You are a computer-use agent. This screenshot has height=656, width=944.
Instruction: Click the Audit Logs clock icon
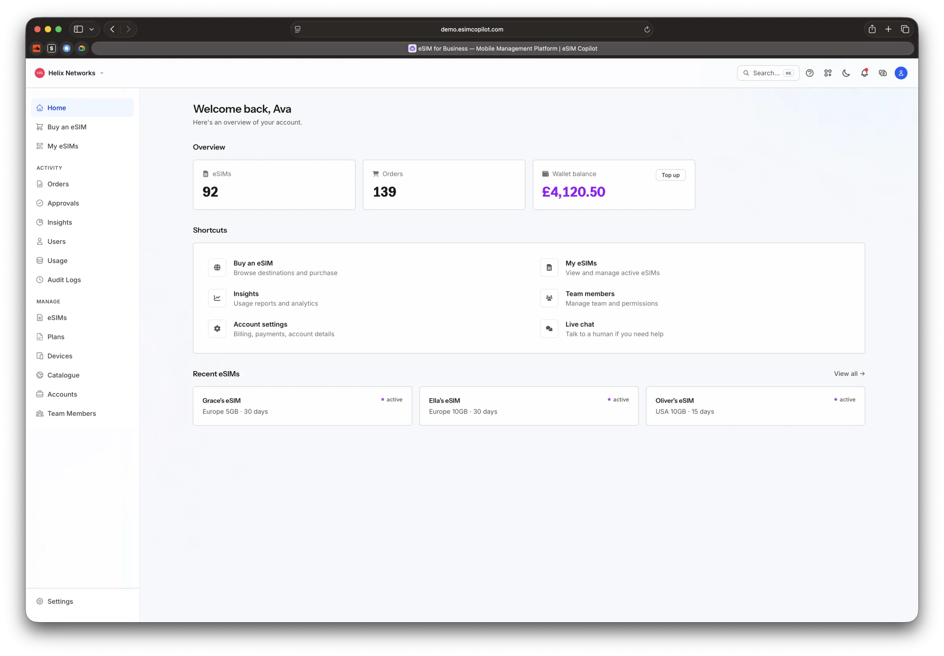pos(39,280)
